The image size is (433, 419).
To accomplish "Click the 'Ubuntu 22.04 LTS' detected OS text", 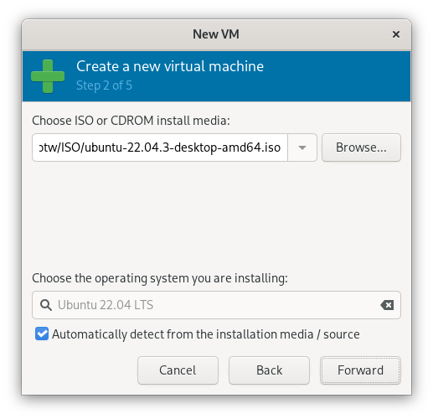I will coord(106,305).
